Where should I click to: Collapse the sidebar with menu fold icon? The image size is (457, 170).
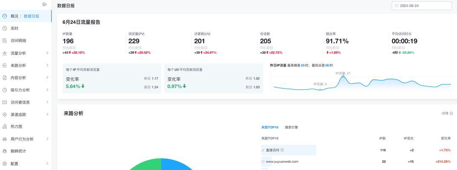pyautogui.click(x=44, y=5)
